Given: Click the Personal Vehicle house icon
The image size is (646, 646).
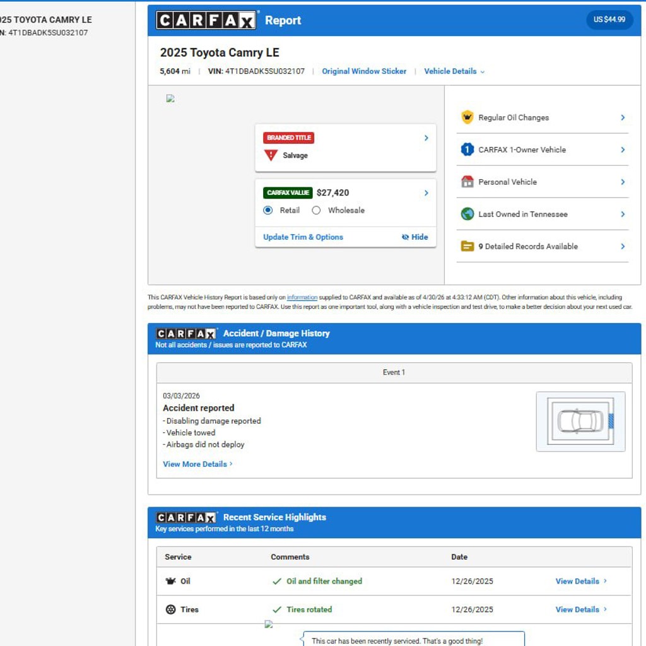Looking at the screenshot, I should [467, 182].
